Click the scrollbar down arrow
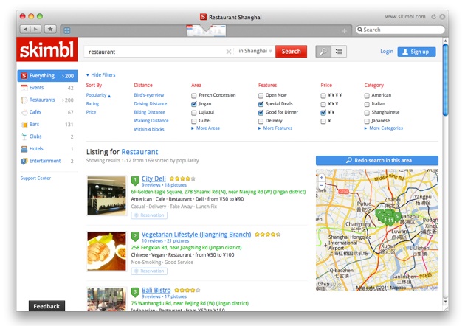 [x=445, y=302]
